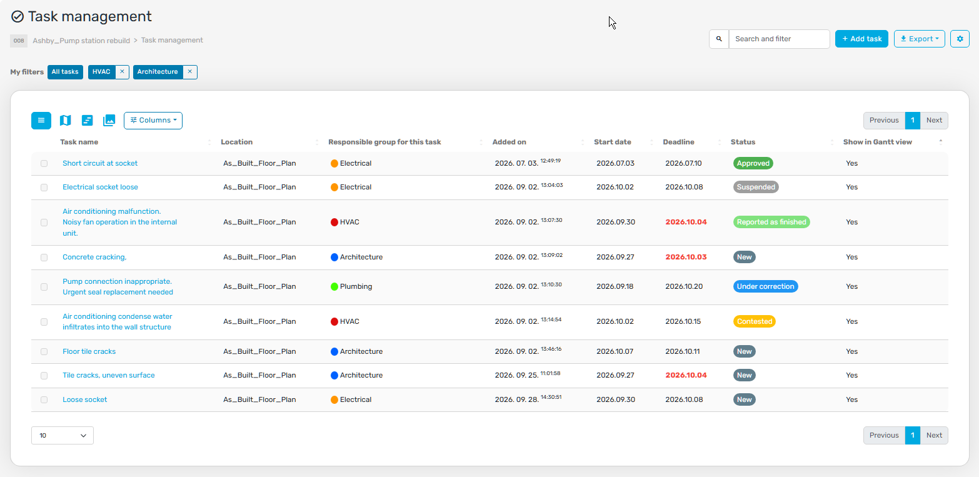The image size is (979, 477).
Task: Switch to list view icon
Action: click(x=41, y=120)
